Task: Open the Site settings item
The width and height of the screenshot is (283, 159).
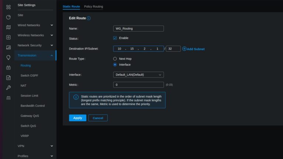Action: (x=20, y=15)
